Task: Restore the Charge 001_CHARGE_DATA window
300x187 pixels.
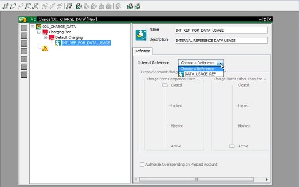Action: [265, 19]
